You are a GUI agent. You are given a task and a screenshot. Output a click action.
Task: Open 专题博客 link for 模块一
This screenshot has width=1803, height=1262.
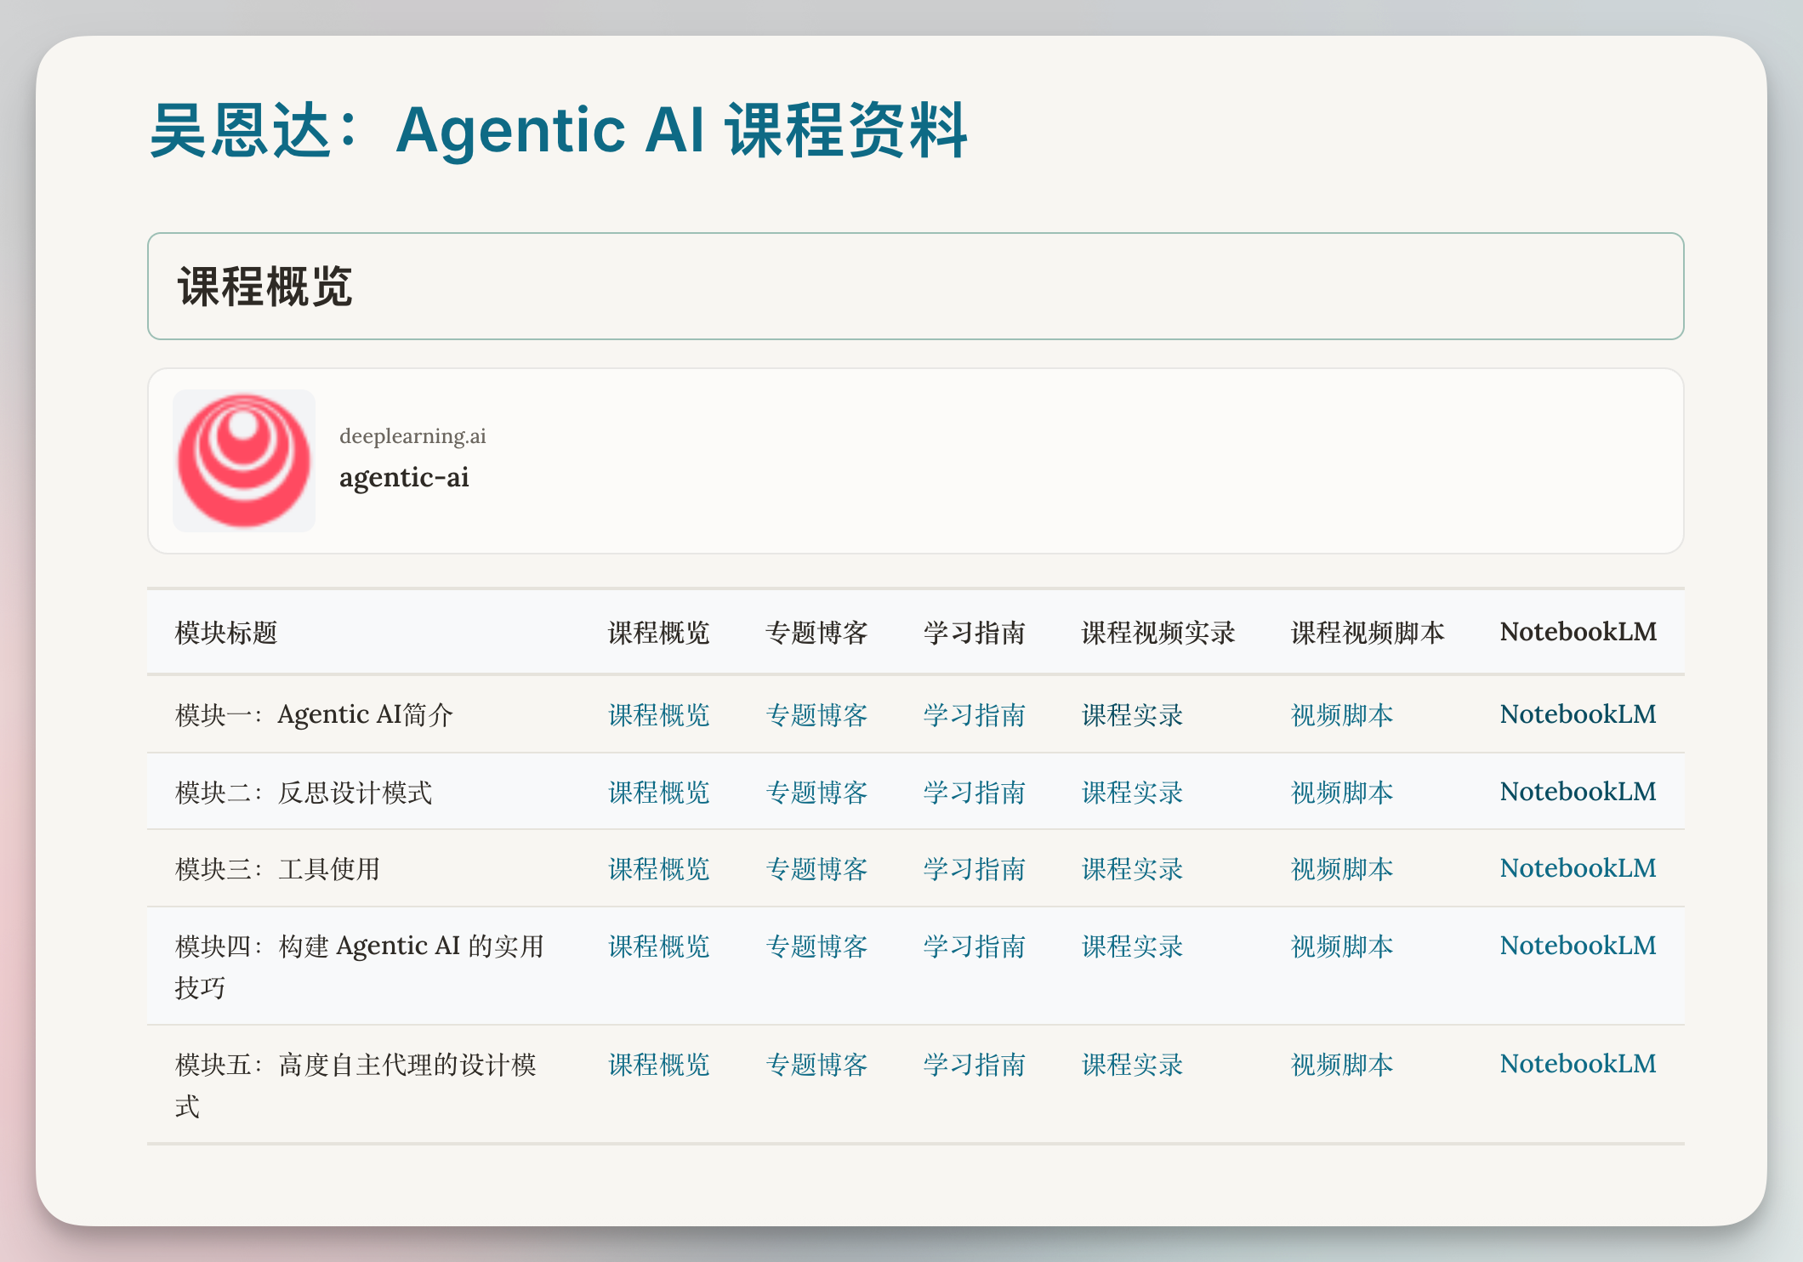point(816,715)
